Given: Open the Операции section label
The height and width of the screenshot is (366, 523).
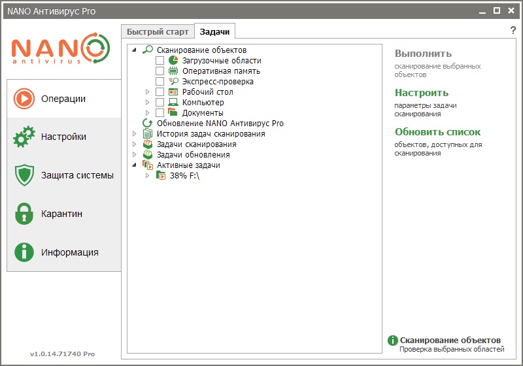Looking at the screenshot, I should click(63, 99).
